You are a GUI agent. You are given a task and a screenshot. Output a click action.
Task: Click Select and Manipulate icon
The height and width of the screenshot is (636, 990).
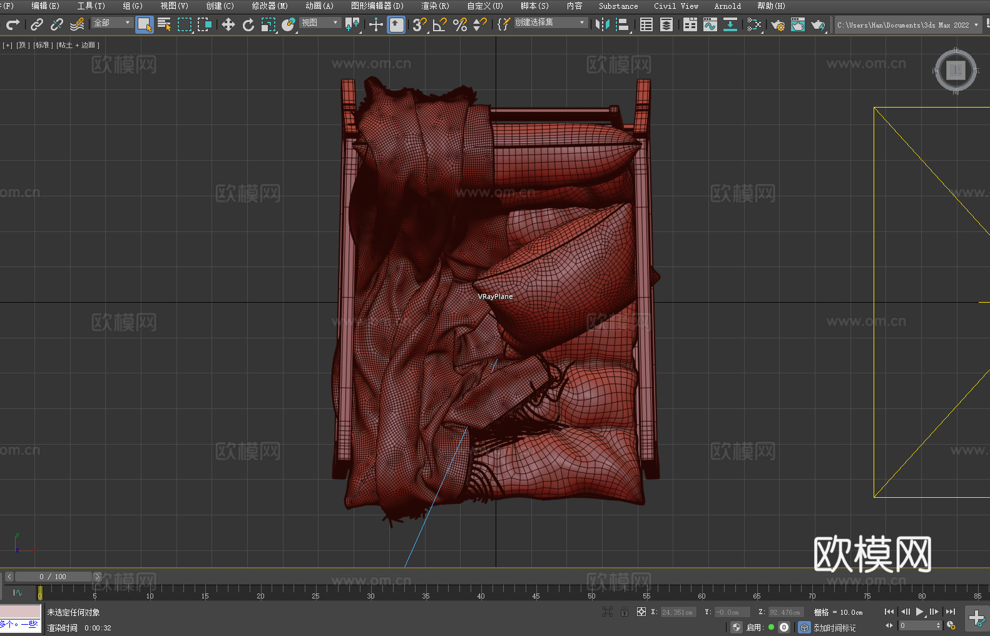(x=376, y=25)
